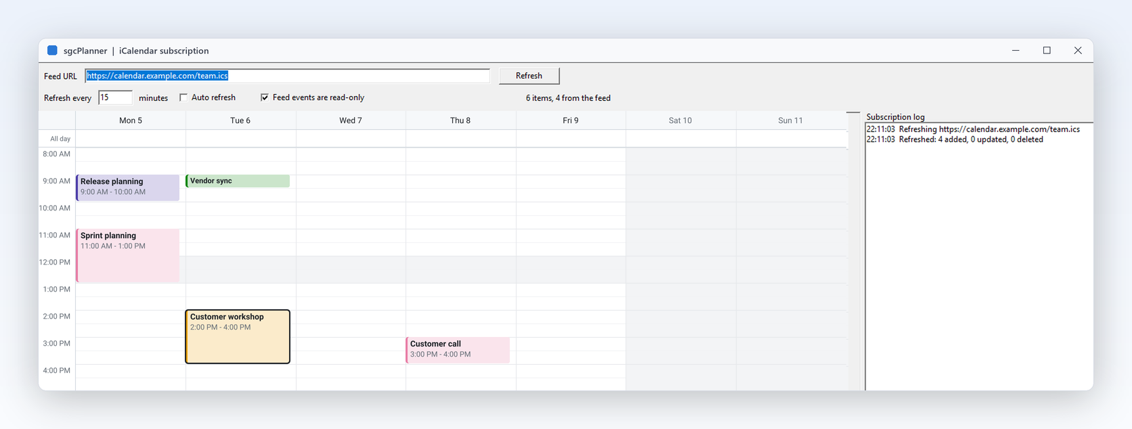Click the Feed URL label
This screenshot has width=1132, height=429.
pos(60,76)
